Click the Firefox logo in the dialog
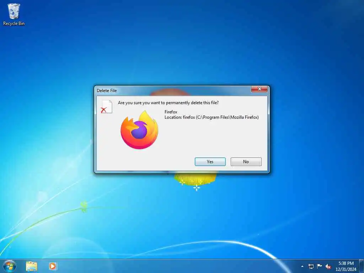The image size is (364, 273). tap(139, 130)
